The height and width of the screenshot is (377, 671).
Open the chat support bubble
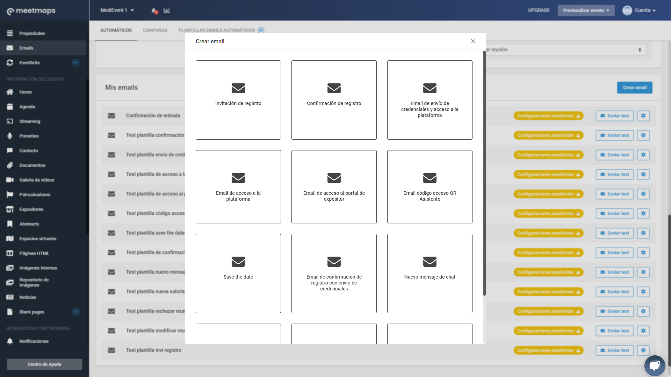click(x=655, y=365)
